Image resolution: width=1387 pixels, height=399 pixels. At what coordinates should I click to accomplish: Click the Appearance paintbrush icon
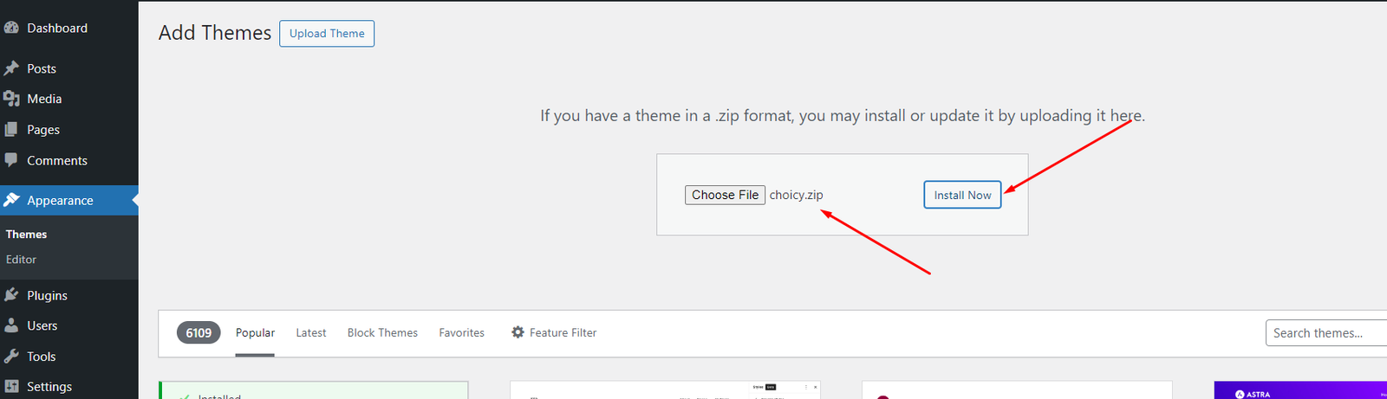click(10, 200)
